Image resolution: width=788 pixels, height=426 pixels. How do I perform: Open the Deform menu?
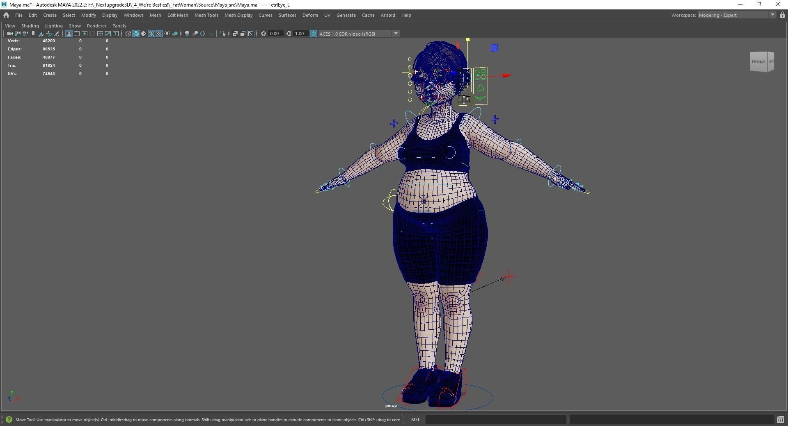coord(310,15)
